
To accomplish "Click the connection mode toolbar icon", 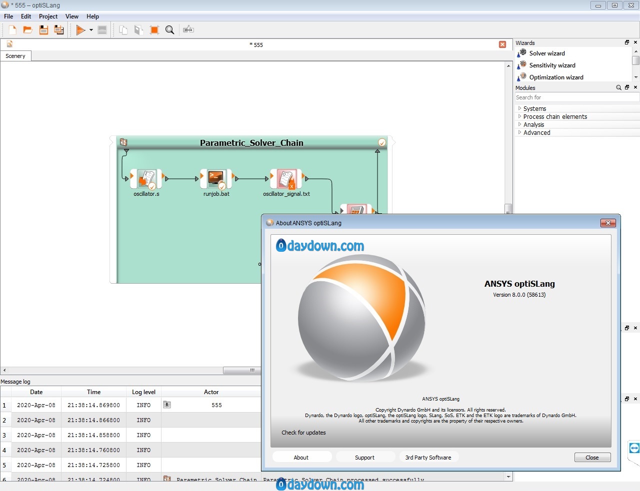I will [188, 30].
